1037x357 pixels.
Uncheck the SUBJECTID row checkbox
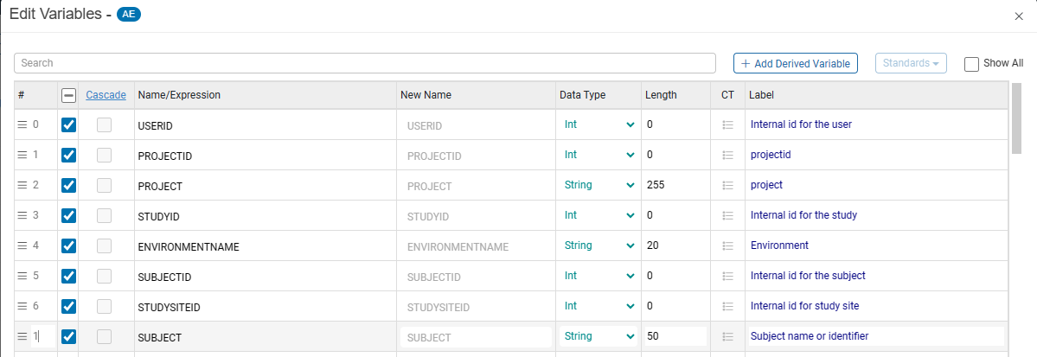[68, 277]
